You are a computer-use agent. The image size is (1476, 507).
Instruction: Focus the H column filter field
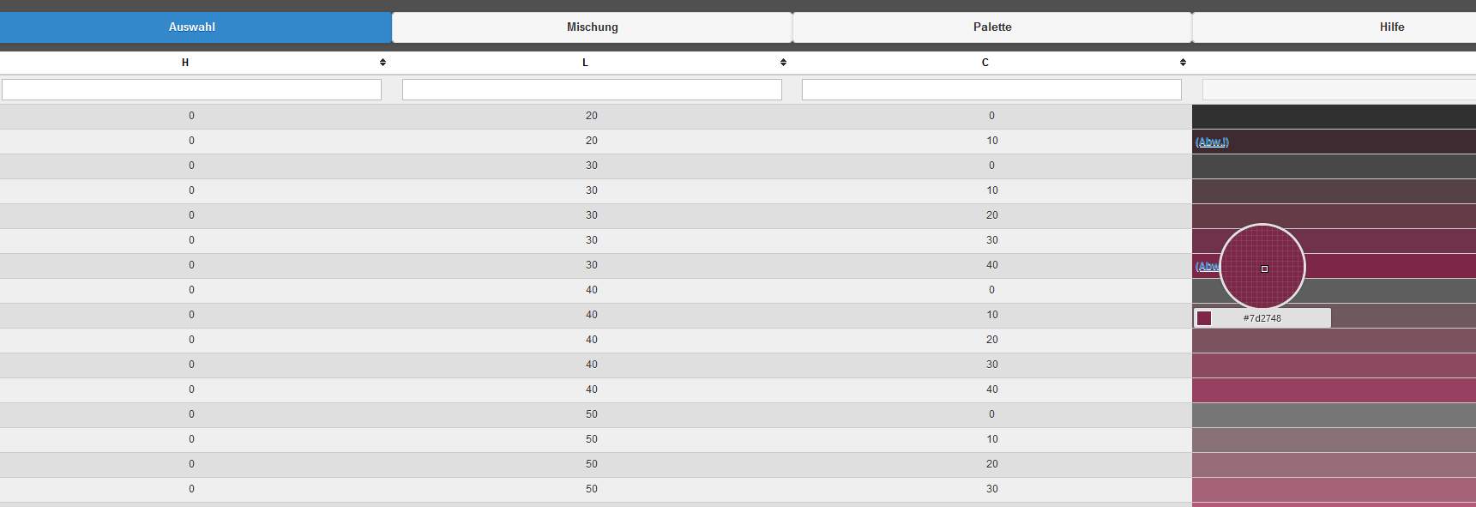(x=191, y=90)
